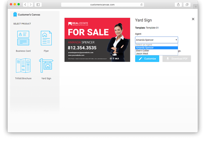Image resolution: width=205 pixels, height=144 pixels.
Task: Click the customerscanvas.com address bar
Action: click(x=103, y=5)
